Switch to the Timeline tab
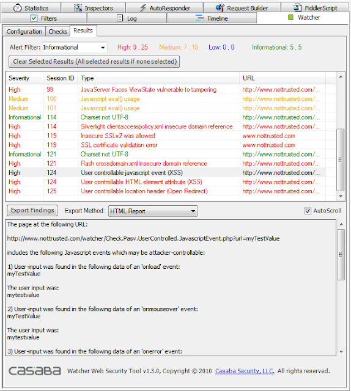351x391 pixels. click(x=212, y=18)
